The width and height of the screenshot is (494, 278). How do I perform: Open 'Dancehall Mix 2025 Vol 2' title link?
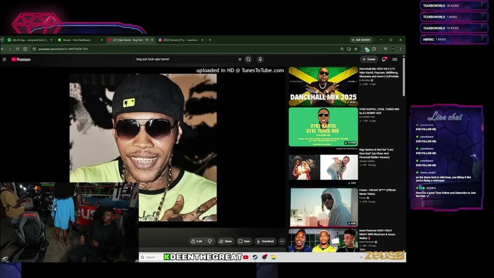379,73
